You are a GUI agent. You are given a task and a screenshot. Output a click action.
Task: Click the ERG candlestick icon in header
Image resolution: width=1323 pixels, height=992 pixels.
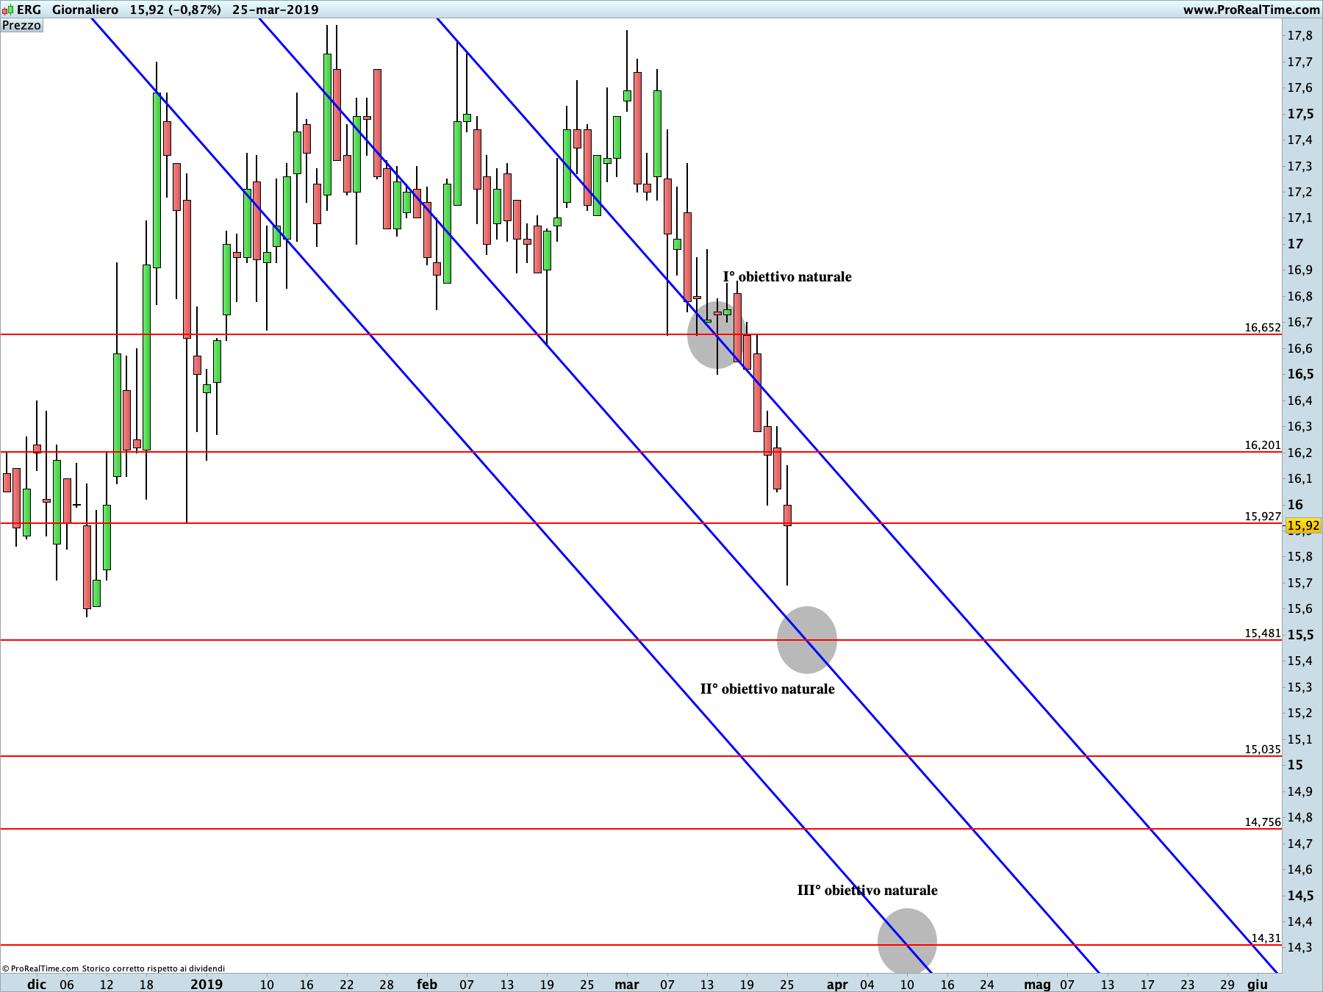tap(8, 10)
